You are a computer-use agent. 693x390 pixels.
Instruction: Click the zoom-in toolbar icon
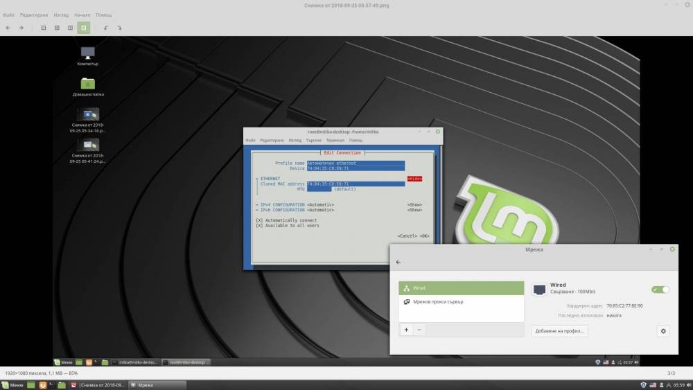[x=57, y=28]
